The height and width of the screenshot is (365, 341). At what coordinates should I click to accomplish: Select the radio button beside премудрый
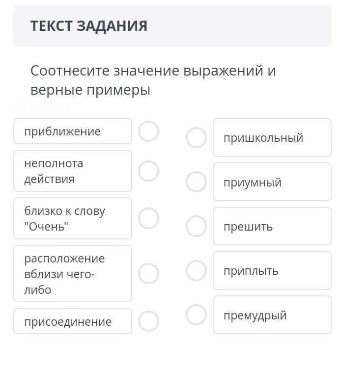point(196,315)
